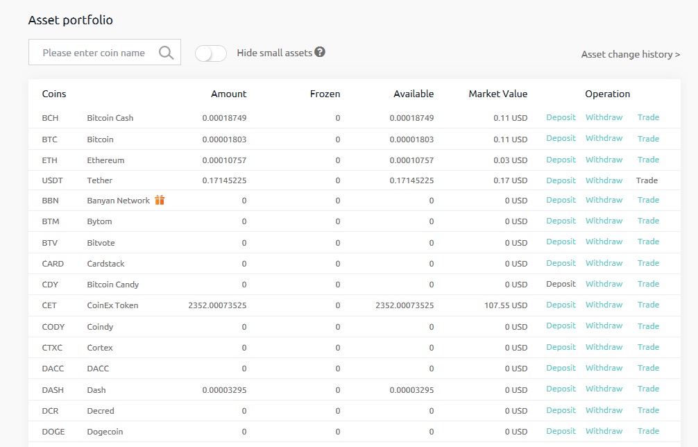The width and height of the screenshot is (698, 447).
Task: Select the 107.55 USD market value
Action: click(x=506, y=305)
